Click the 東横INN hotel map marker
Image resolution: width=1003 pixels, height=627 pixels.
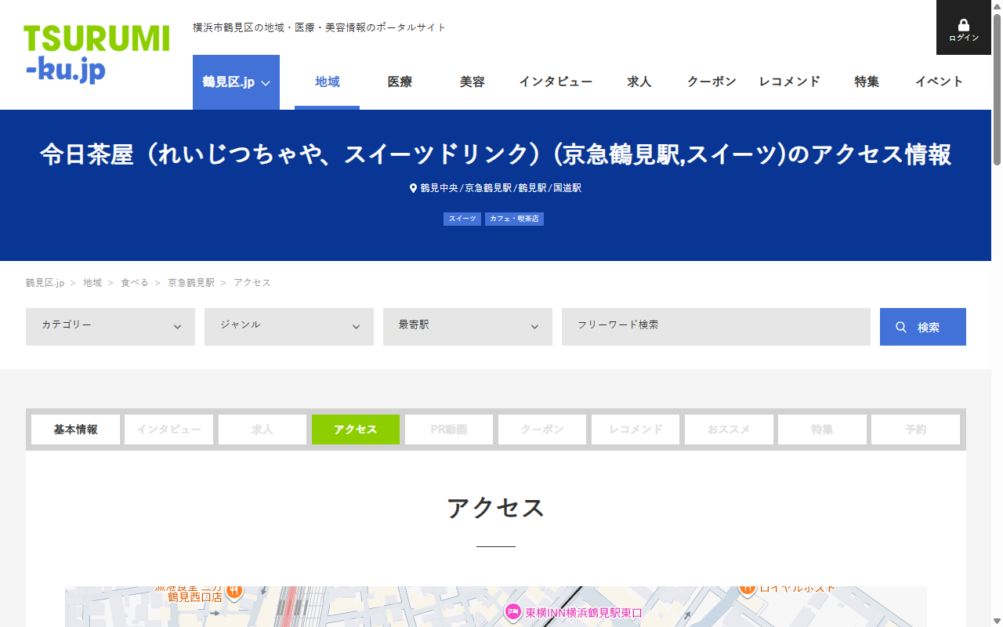512,611
